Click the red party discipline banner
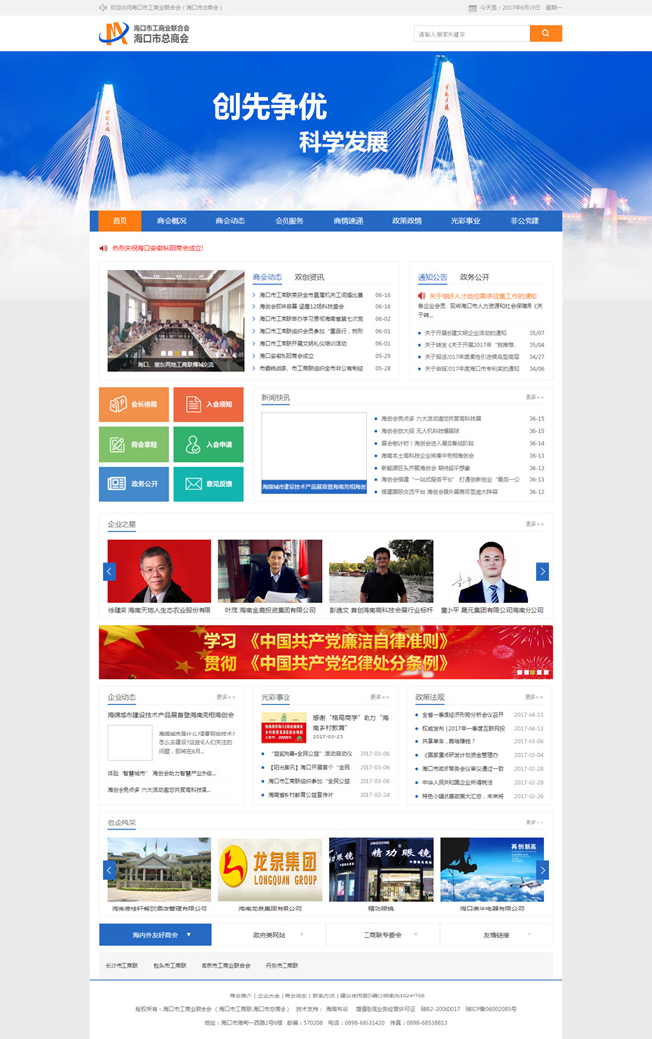Screen dimensions: 652x1039 [x=326, y=651]
